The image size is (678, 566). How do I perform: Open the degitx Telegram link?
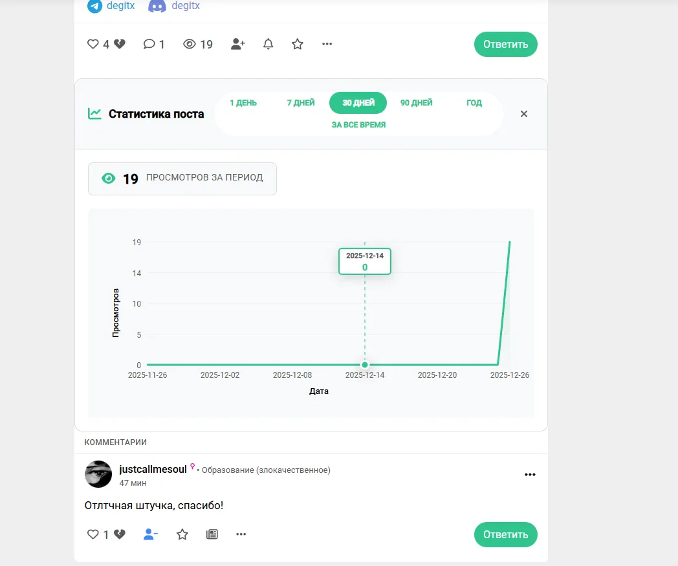[111, 6]
